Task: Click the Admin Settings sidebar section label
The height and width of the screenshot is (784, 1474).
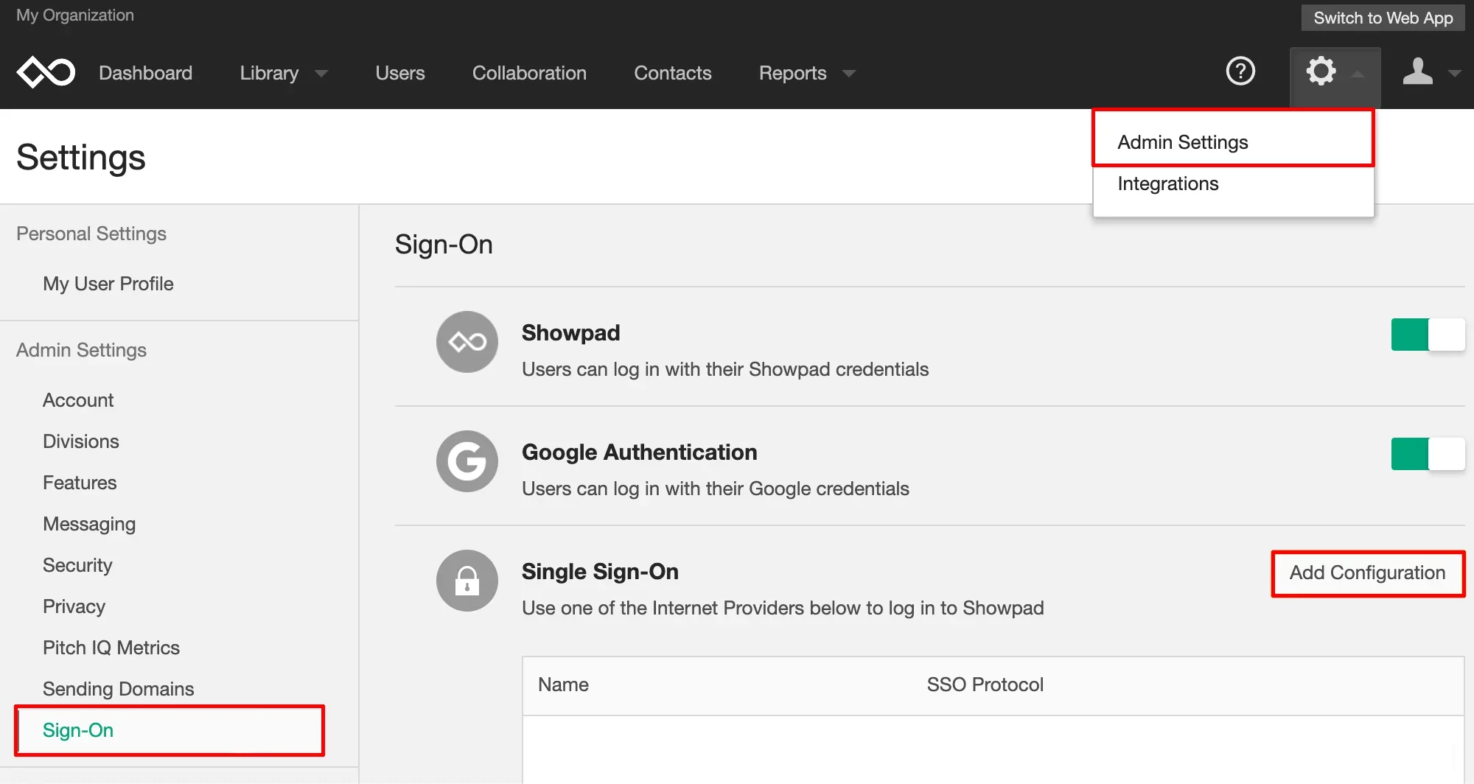Action: (x=81, y=350)
